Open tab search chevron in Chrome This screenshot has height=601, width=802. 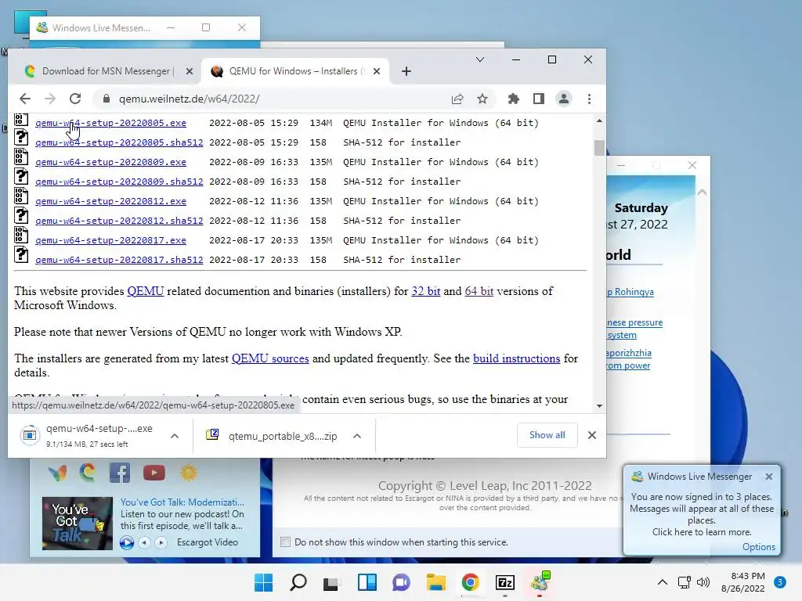(480, 59)
